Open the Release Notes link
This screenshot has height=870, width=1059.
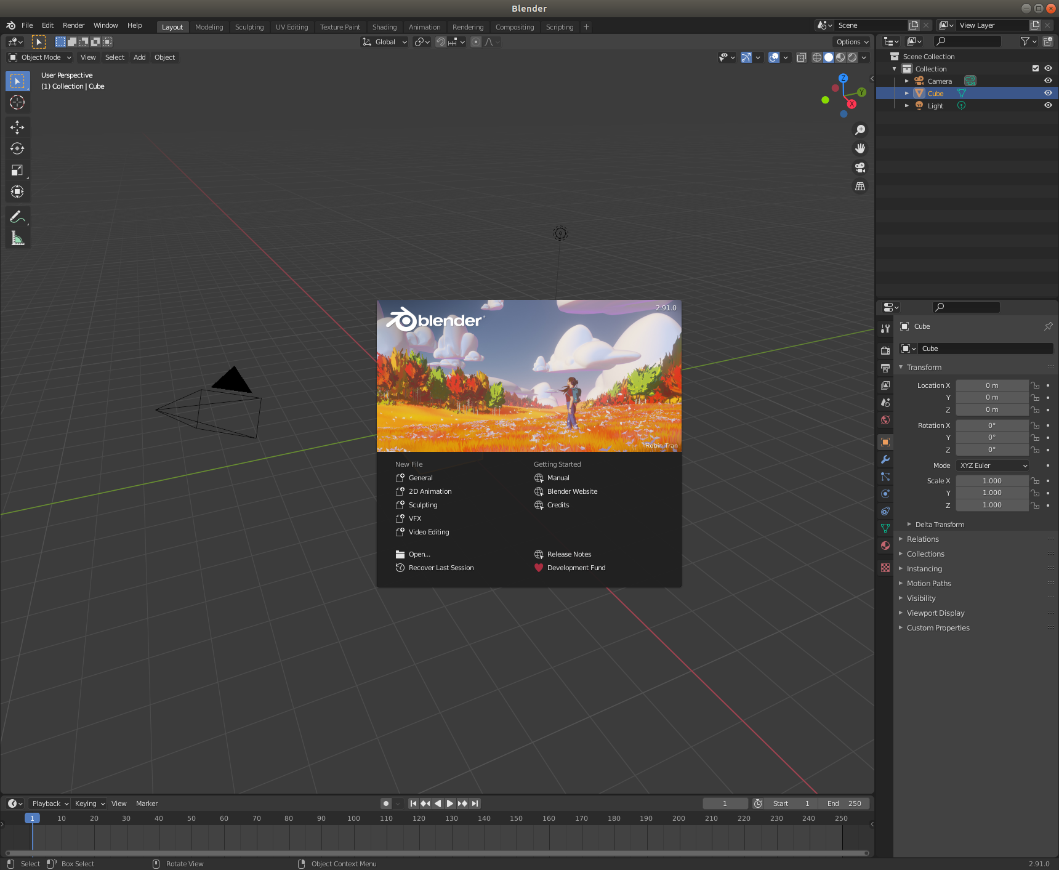click(563, 554)
